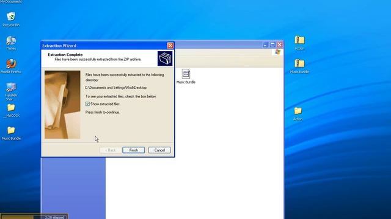Open the Recycle Bin desktop icon
This screenshot has height=219, width=391.
tap(11, 19)
